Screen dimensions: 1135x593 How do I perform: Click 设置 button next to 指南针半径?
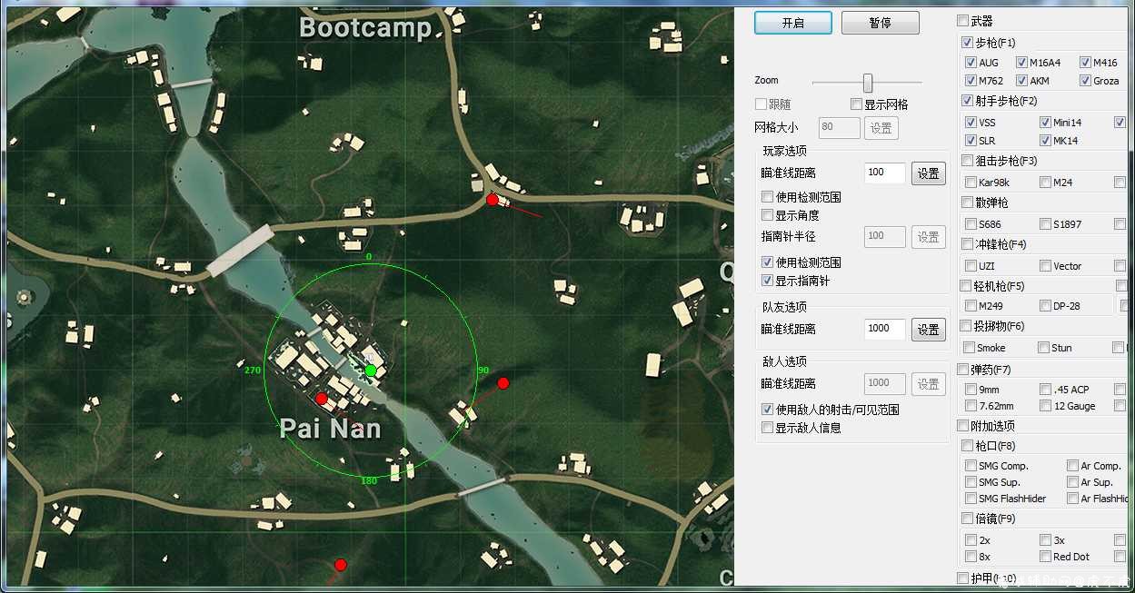pyautogui.click(x=929, y=236)
